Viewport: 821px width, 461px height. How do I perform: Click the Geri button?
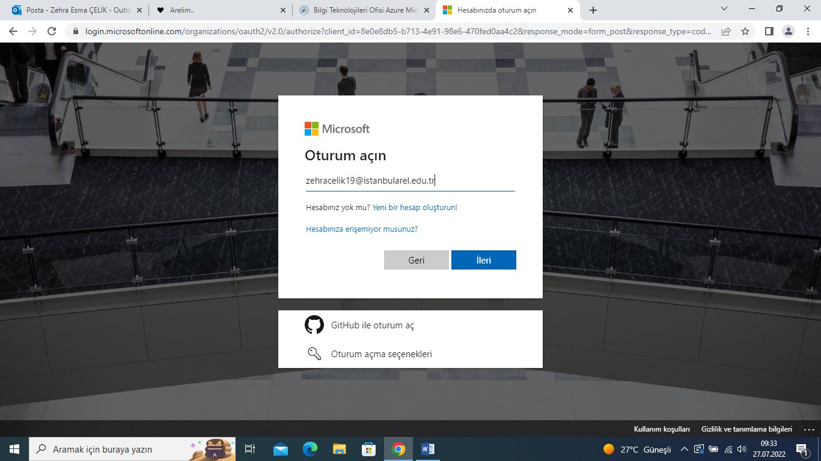click(417, 260)
